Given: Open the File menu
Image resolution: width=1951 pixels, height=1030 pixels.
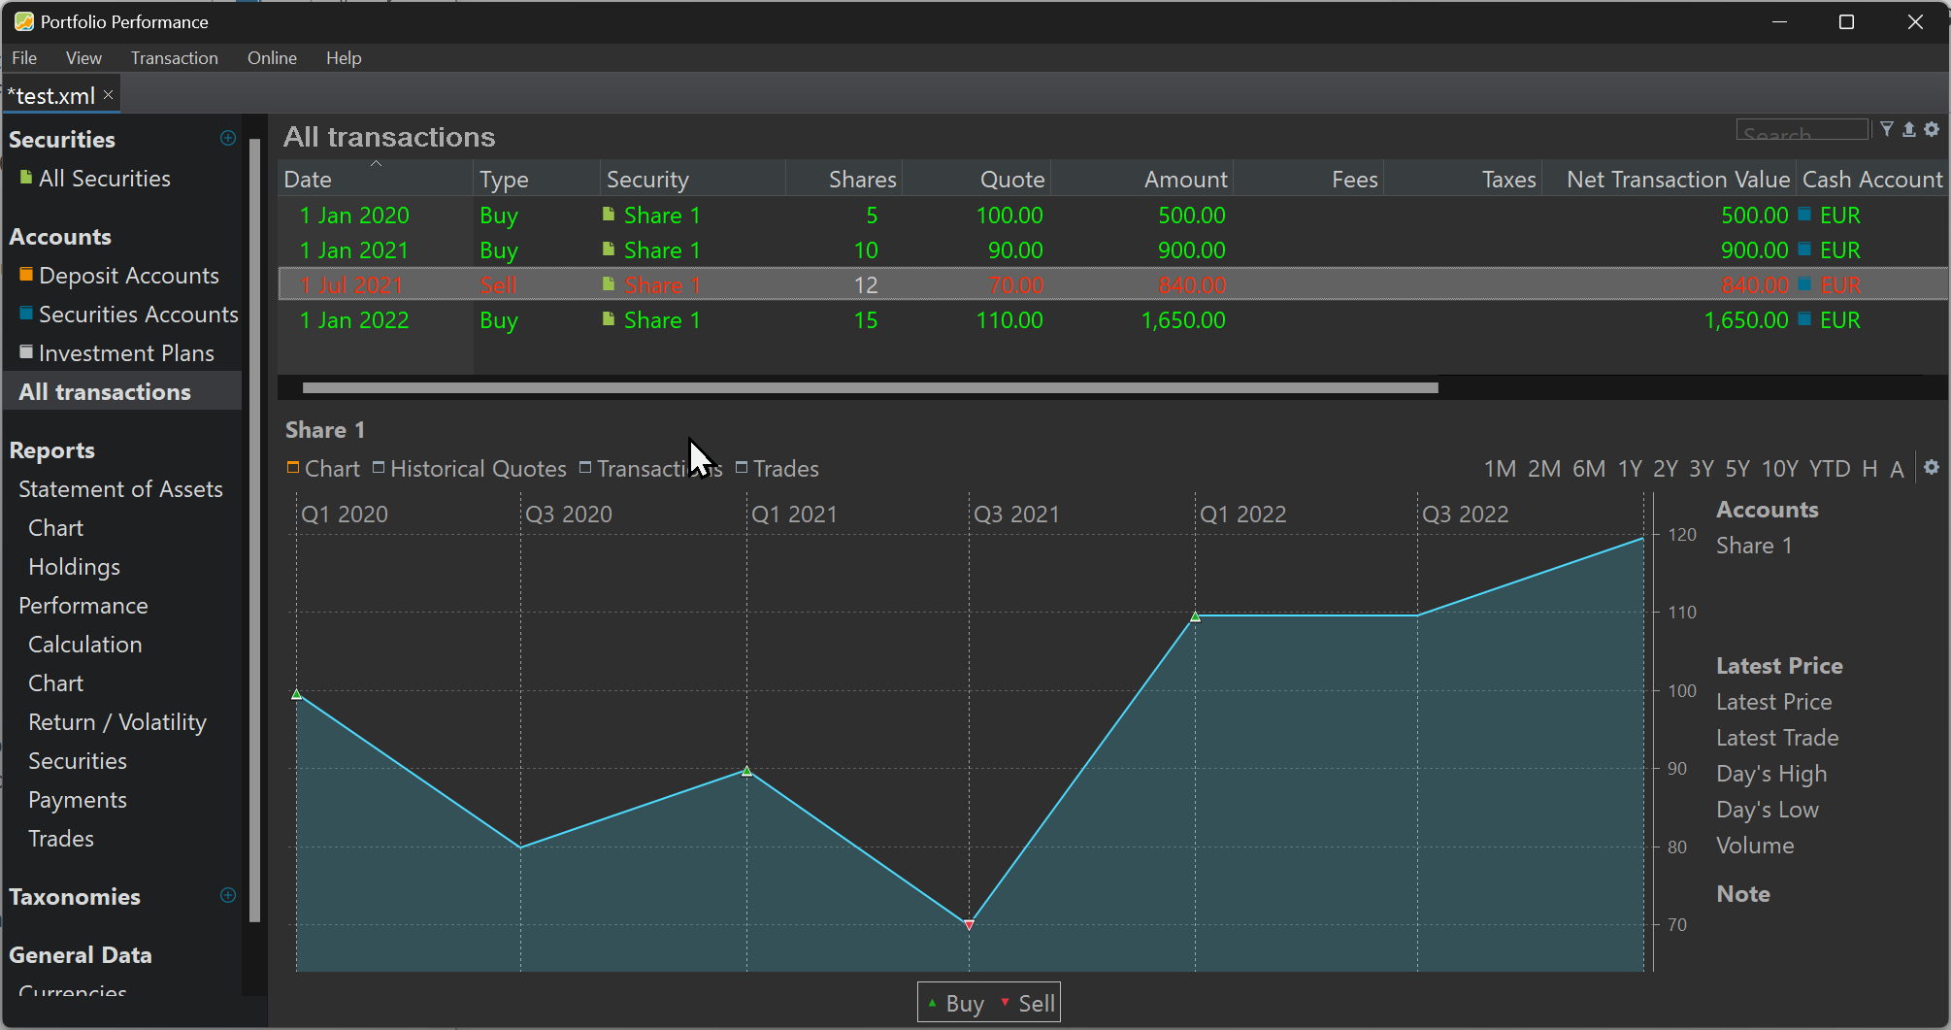Looking at the screenshot, I should [24, 58].
